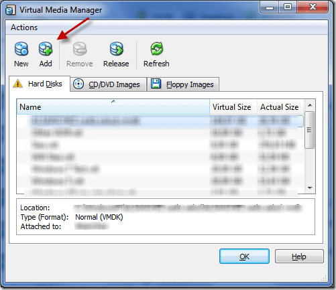Close the Virtual Media Manager window
This screenshot has width=336, height=290.
[313, 7]
